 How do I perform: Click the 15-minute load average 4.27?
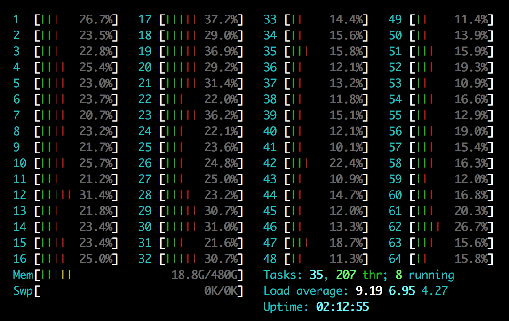pyautogui.click(x=435, y=291)
